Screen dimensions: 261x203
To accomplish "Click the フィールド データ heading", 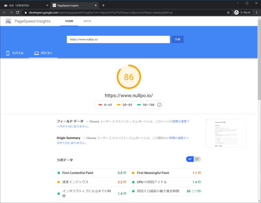I will (x=70, y=121).
